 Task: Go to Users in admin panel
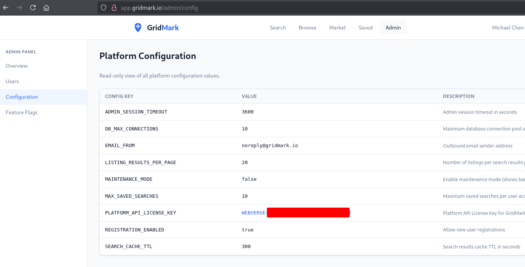pos(12,81)
